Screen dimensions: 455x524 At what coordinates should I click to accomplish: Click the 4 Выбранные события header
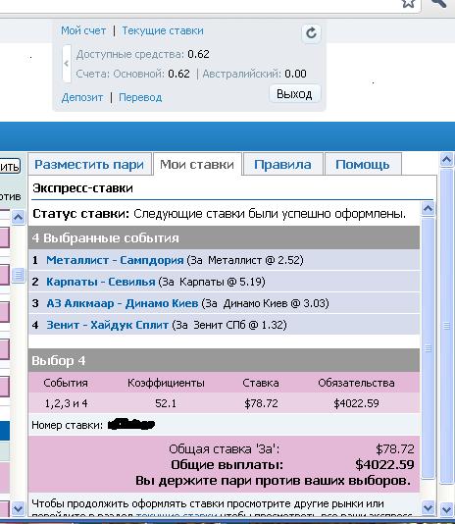[224, 237]
